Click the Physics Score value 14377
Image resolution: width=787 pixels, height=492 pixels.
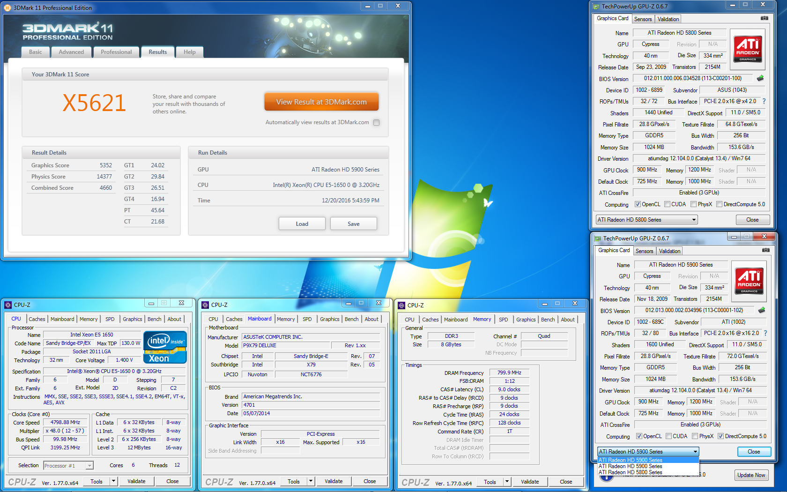104,177
